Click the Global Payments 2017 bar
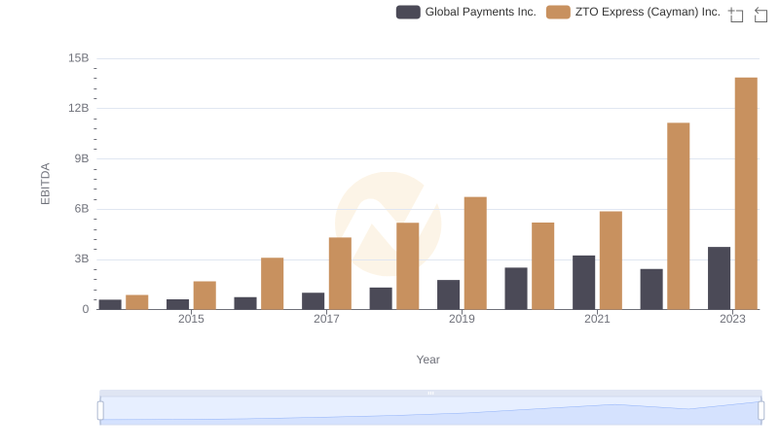The image size is (779, 448). (313, 301)
